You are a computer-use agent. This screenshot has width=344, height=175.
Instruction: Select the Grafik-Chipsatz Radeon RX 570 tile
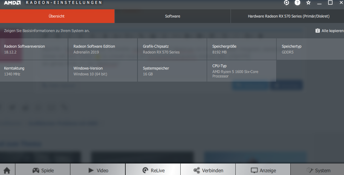[172, 49]
